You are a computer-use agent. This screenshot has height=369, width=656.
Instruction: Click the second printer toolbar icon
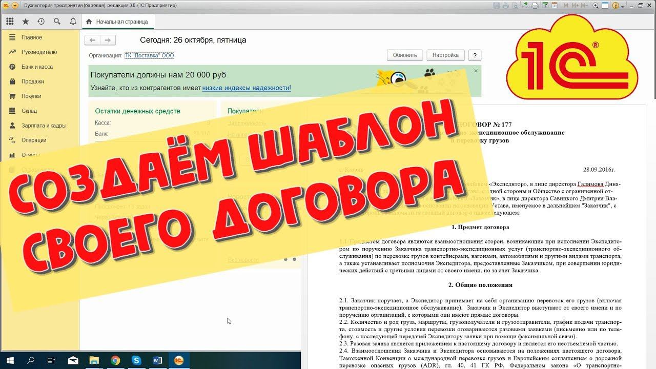(535, 5)
